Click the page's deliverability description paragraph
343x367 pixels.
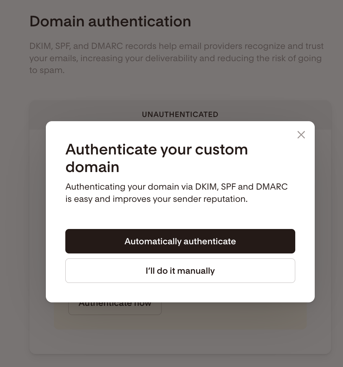click(176, 58)
